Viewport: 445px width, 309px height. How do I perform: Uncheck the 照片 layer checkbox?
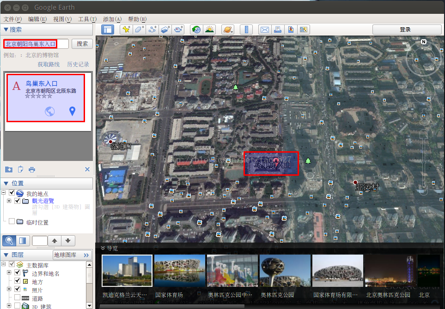pos(17,289)
